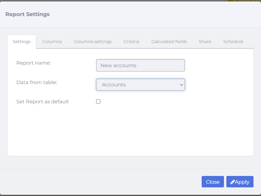Open the Columns settings tab
This screenshot has width=261, height=196.
click(x=93, y=42)
